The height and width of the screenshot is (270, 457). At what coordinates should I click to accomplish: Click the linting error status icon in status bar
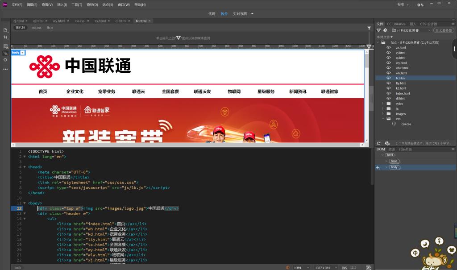287,268
